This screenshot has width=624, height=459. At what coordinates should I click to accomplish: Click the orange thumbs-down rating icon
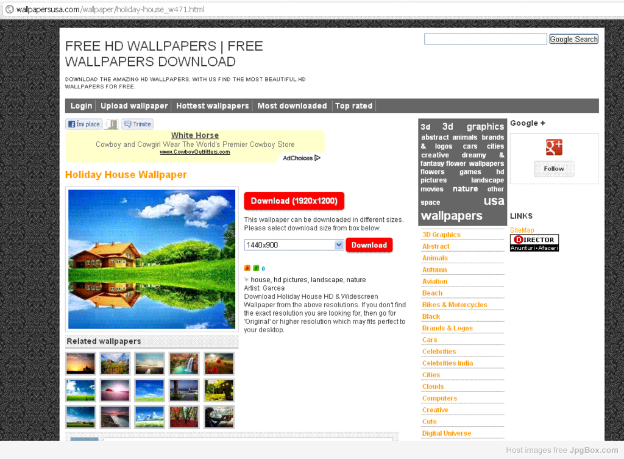point(247,268)
